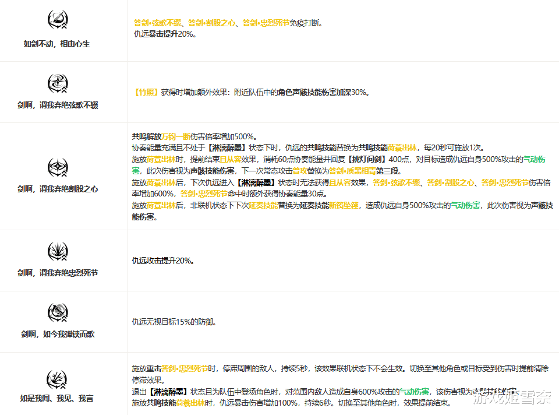Image resolution: width=559 pixels, height=415 pixels.
Task: Open the 且从容 link before 效果，消耗60点
Action: [231, 159]
